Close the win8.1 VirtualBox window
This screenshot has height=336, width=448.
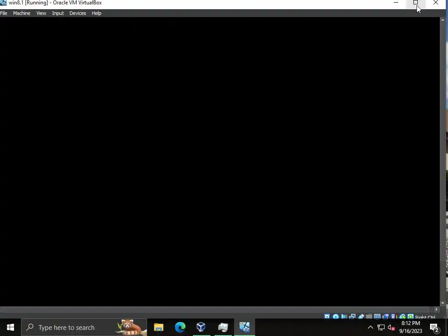pos(436,3)
